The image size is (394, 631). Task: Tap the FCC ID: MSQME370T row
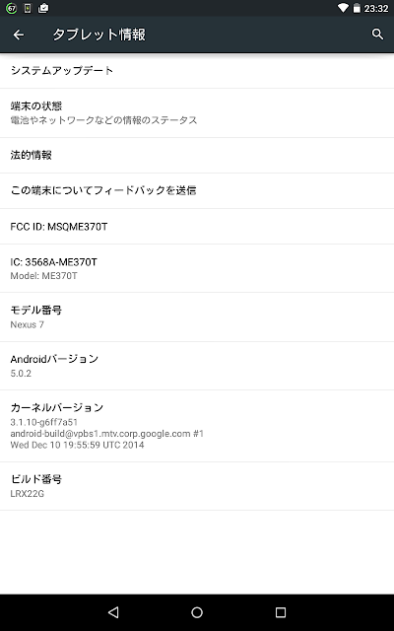tap(197, 227)
